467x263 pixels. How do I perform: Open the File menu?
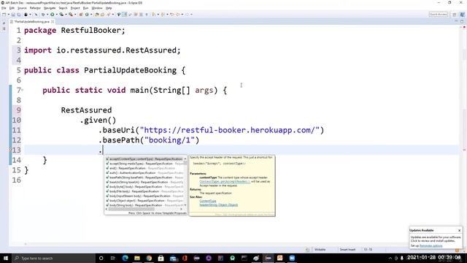(4, 8)
